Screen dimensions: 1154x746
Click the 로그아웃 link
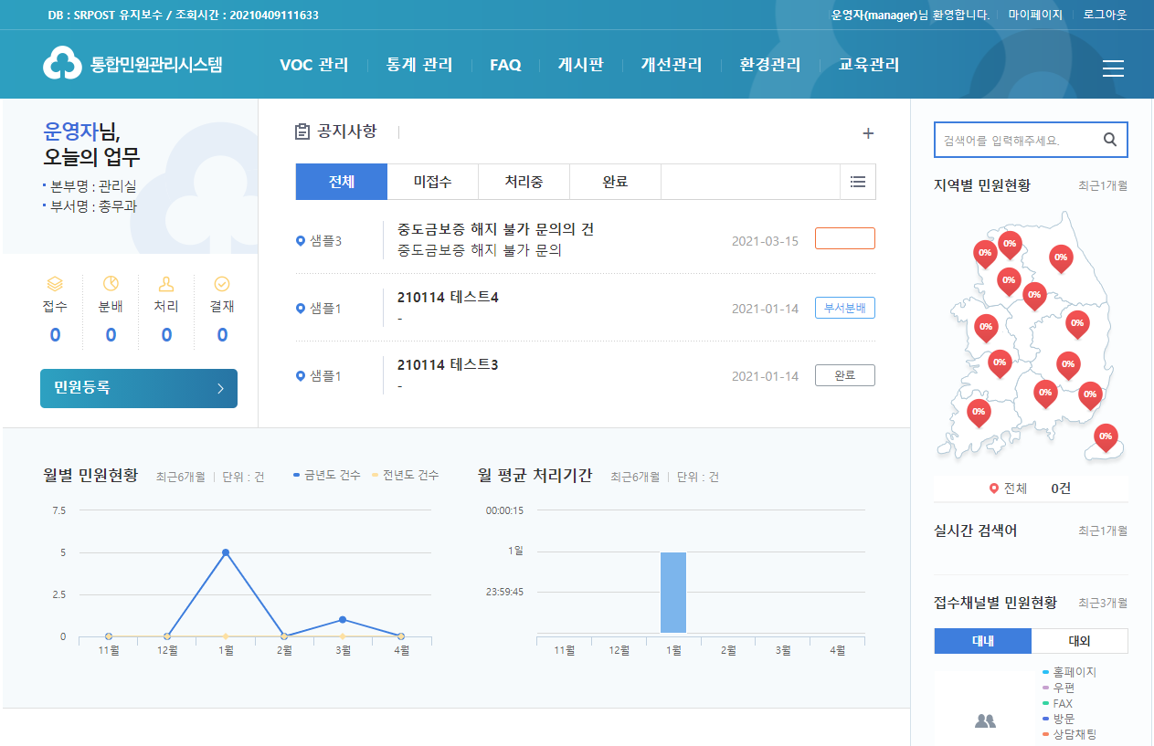[x=1105, y=15]
